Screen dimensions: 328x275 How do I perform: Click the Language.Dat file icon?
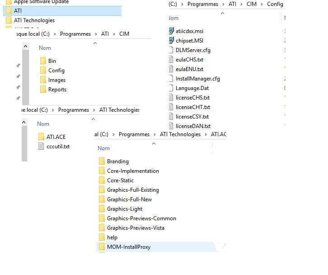tap(171, 88)
